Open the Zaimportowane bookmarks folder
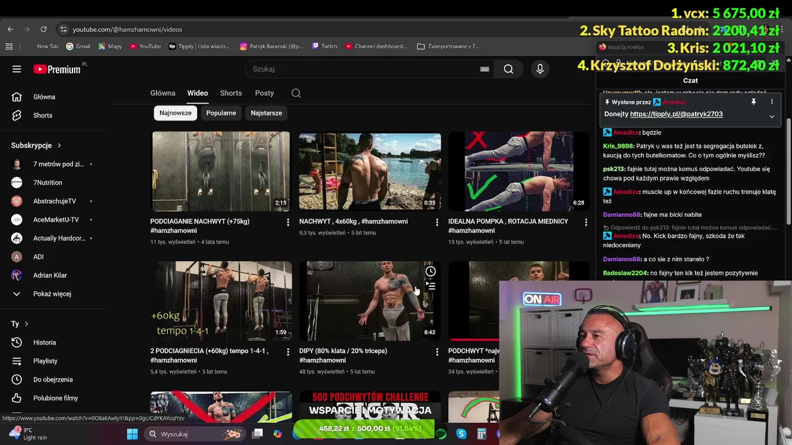Viewport: 792px width, 445px height. click(x=449, y=46)
